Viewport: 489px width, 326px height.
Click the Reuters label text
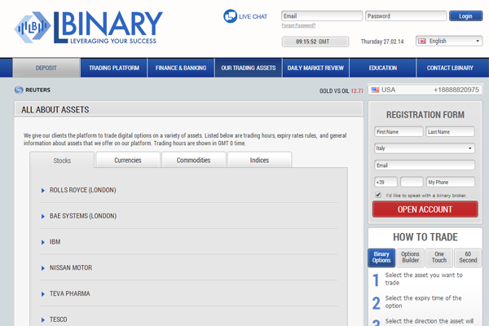click(37, 90)
